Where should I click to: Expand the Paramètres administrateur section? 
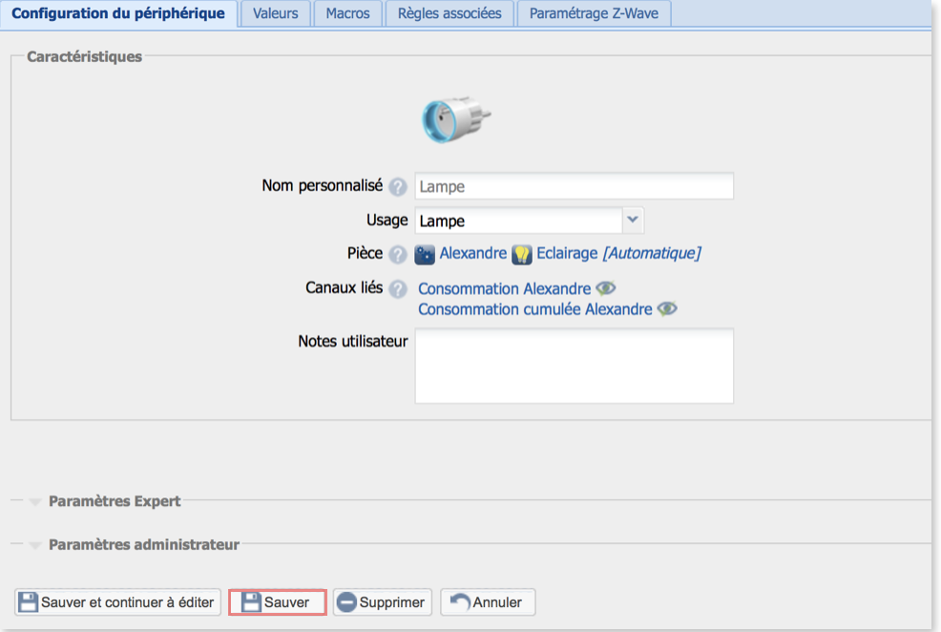[x=143, y=545]
